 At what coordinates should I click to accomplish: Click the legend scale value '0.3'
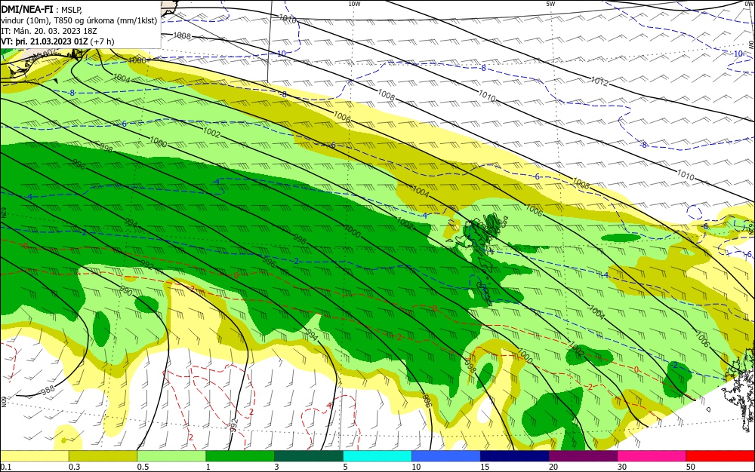(74, 467)
